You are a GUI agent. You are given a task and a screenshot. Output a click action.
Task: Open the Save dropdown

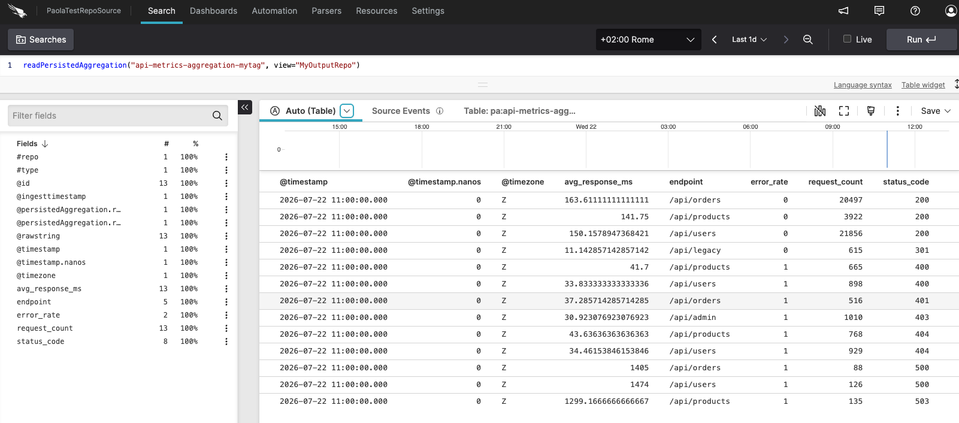point(936,111)
